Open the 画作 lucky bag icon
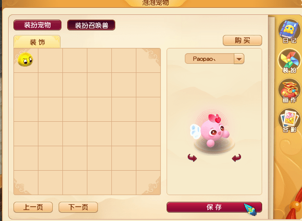This screenshot has height=221, width=302. 290,91
